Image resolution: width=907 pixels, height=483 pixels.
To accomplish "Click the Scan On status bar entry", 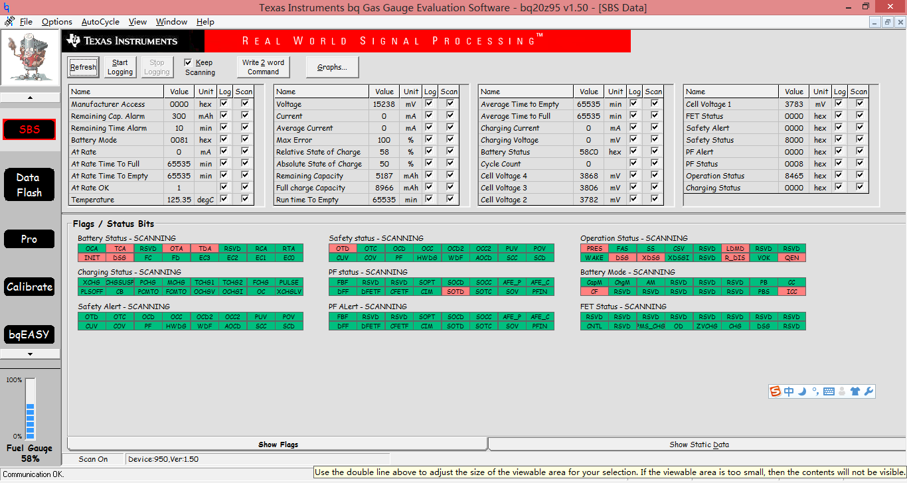I will click(93, 459).
